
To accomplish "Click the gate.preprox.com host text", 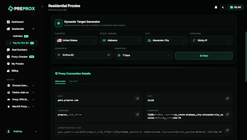I will pos(68,100).
